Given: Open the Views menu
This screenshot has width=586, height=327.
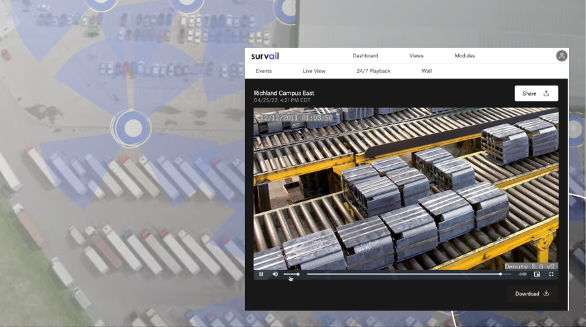Looking at the screenshot, I should click(x=416, y=56).
